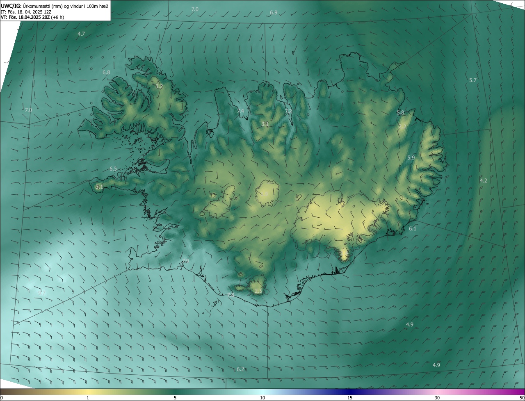The width and height of the screenshot is (525, 401).
Task: Click the 2.5 value on the southern glacier
Action: pyautogui.click(x=258, y=291)
